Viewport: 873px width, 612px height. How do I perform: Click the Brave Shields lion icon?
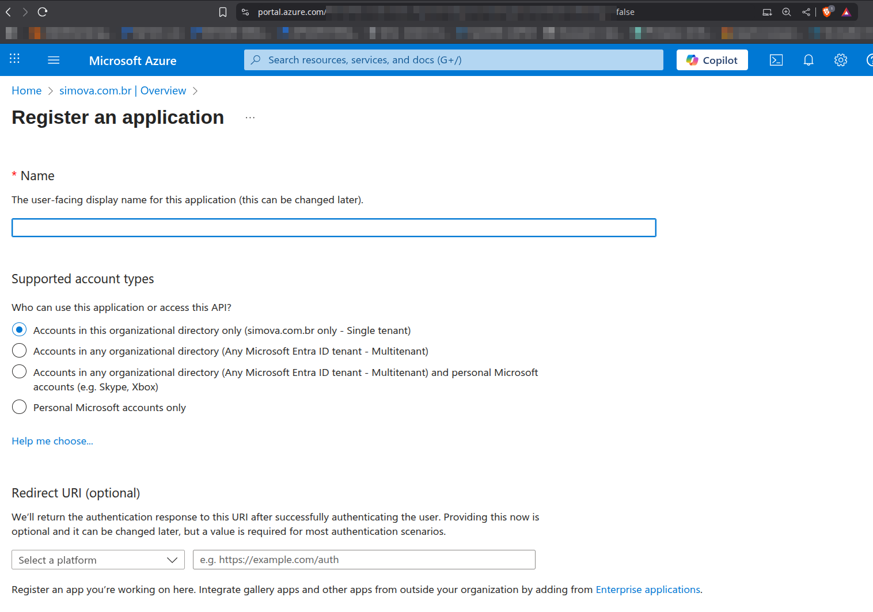tap(827, 12)
